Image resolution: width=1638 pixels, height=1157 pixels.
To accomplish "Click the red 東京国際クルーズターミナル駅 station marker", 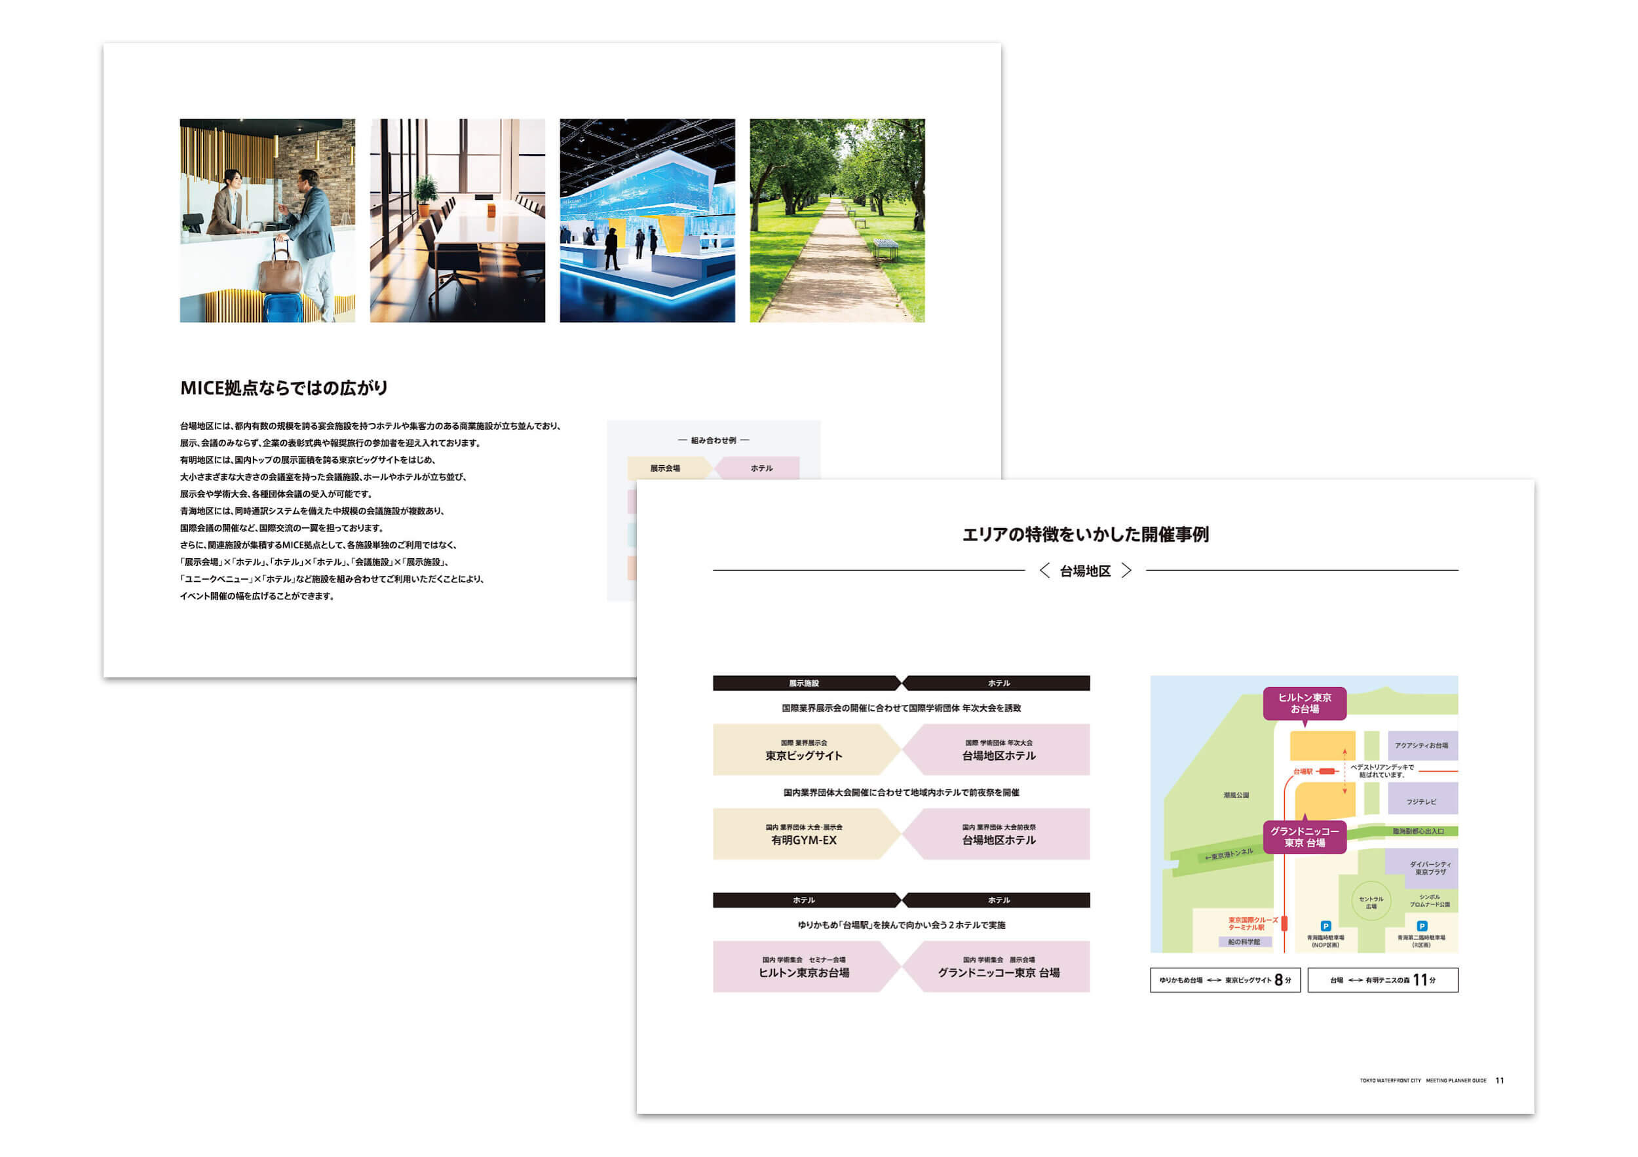I will [1284, 923].
